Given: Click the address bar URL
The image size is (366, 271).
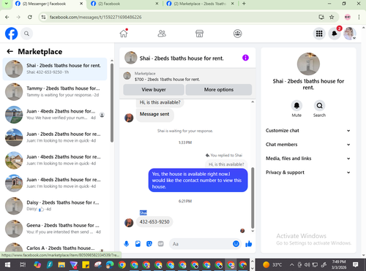Looking at the screenshot, I should 95,17.
